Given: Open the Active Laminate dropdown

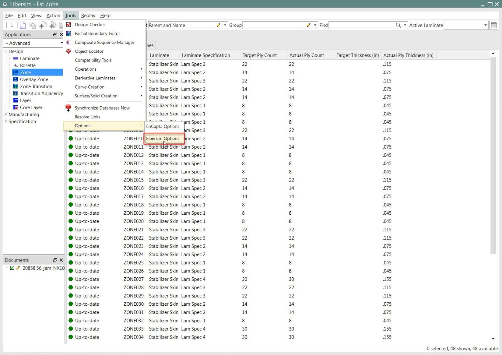Looking at the screenshot, I should point(486,25).
